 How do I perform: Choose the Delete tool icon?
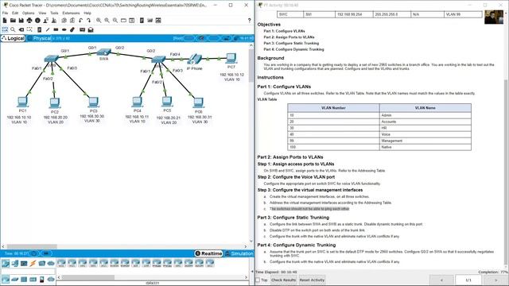21,29
